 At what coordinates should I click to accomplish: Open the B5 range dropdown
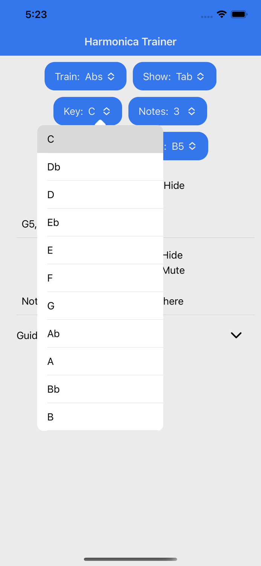click(185, 146)
